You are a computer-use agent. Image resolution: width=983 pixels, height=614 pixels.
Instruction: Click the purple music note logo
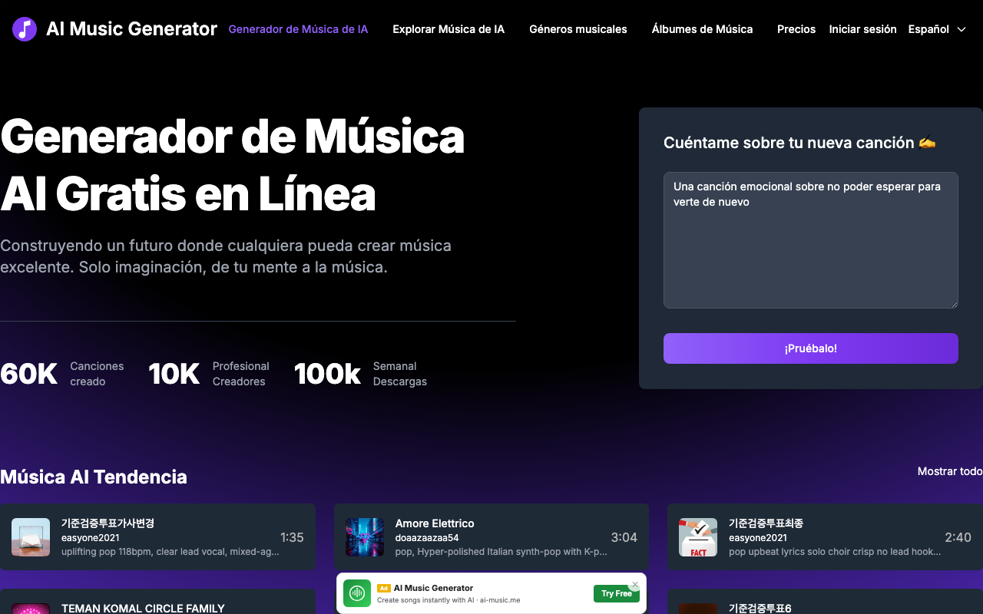(25, 29)
